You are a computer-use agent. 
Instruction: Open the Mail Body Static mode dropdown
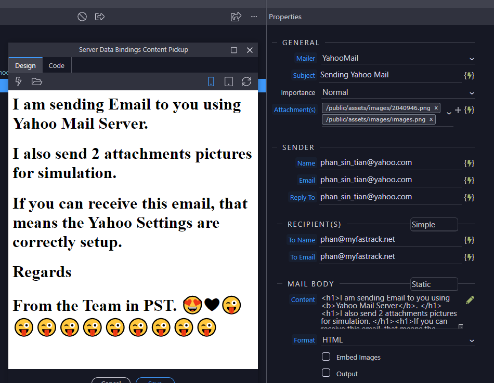434,284
